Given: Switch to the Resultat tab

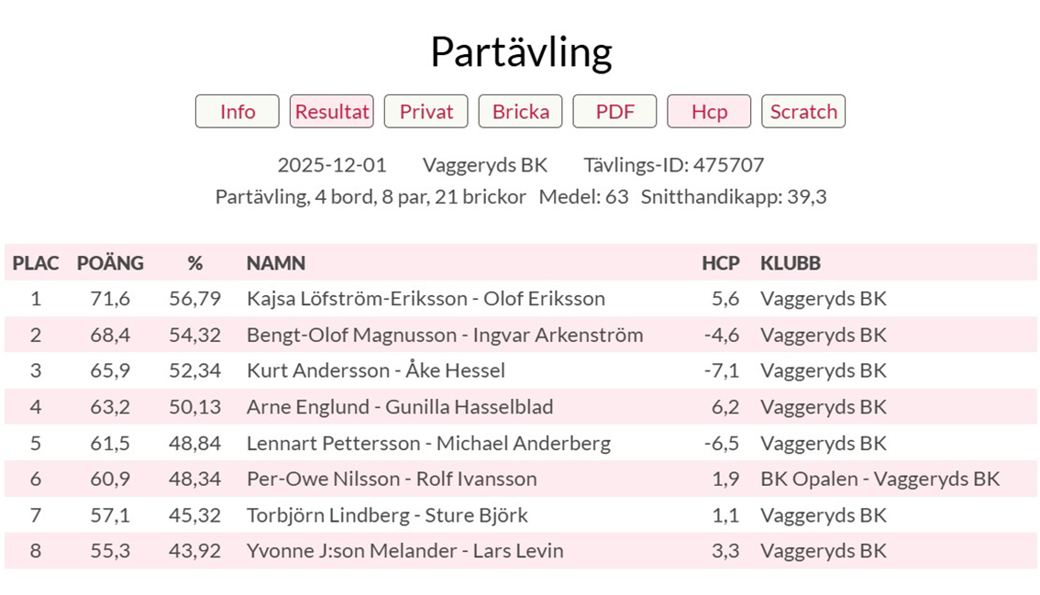Looking at the screenshot, I should click(332, 112).
